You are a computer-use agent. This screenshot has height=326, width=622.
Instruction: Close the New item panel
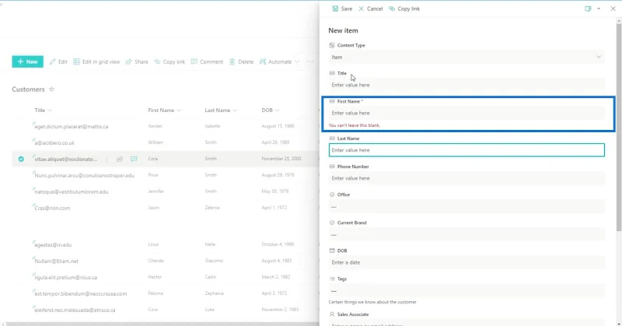[x=613, y=9]
